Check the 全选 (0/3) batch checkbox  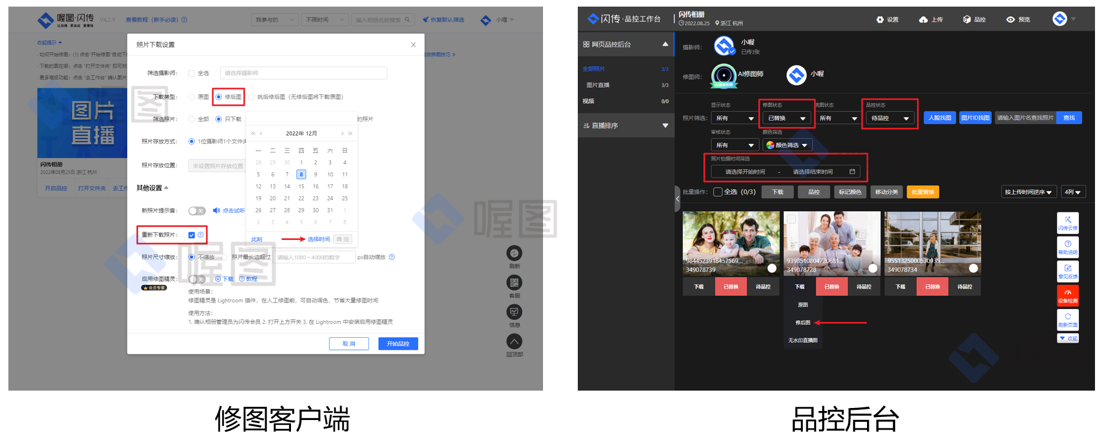coord(718,192)
